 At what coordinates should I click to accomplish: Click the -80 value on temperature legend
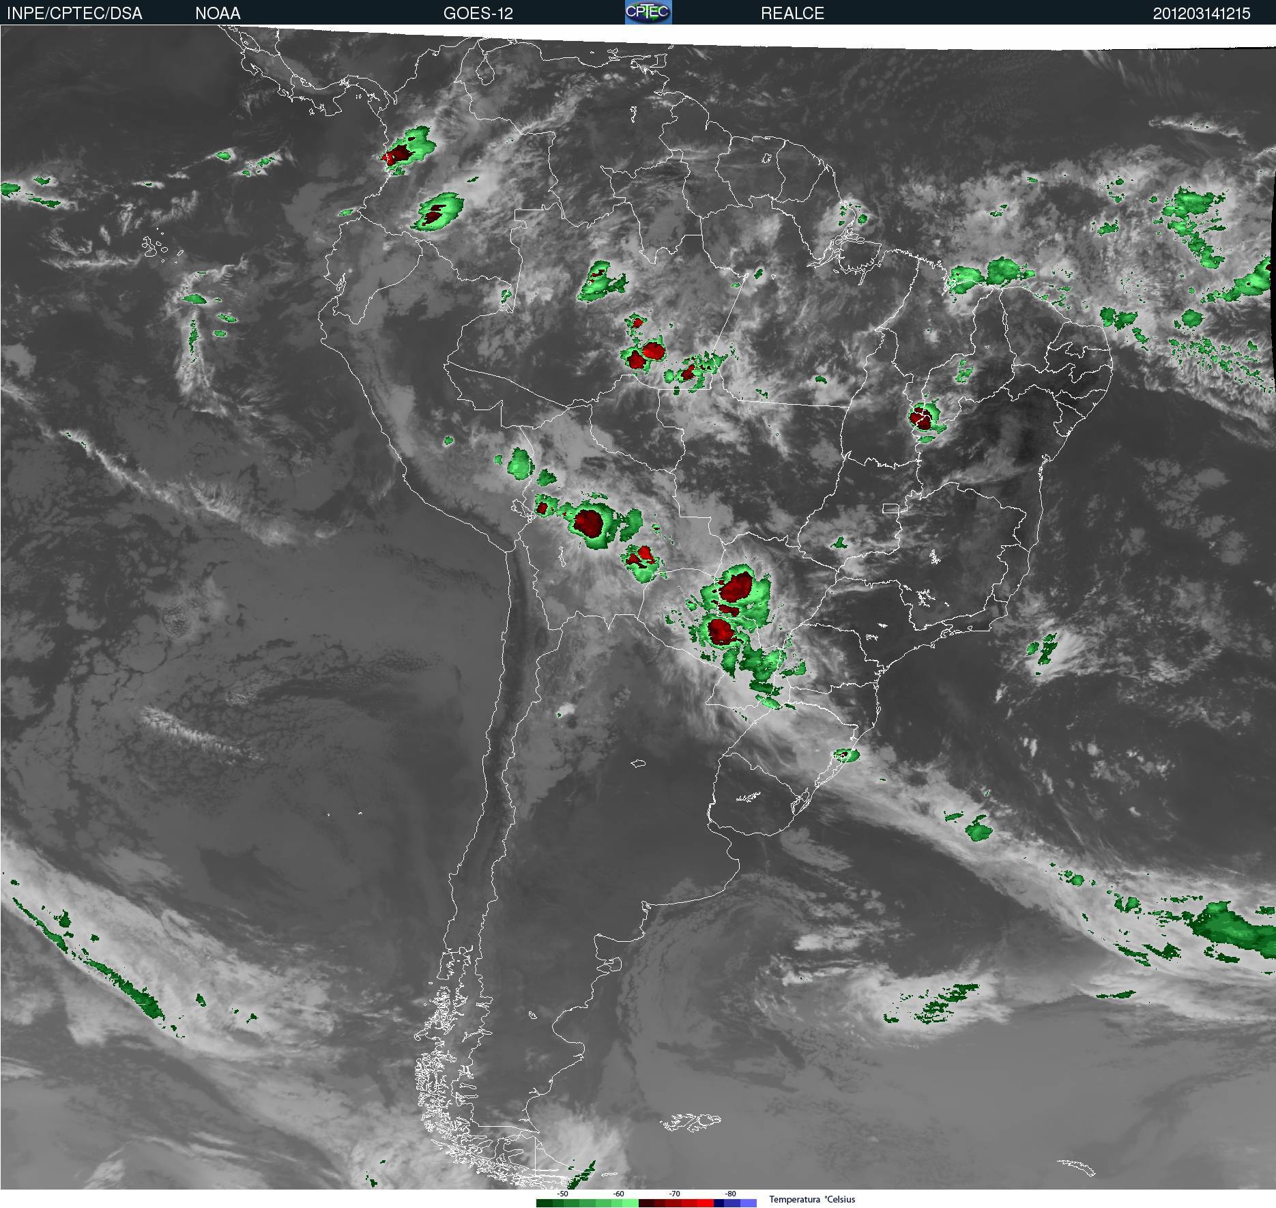pos(730,1194)
